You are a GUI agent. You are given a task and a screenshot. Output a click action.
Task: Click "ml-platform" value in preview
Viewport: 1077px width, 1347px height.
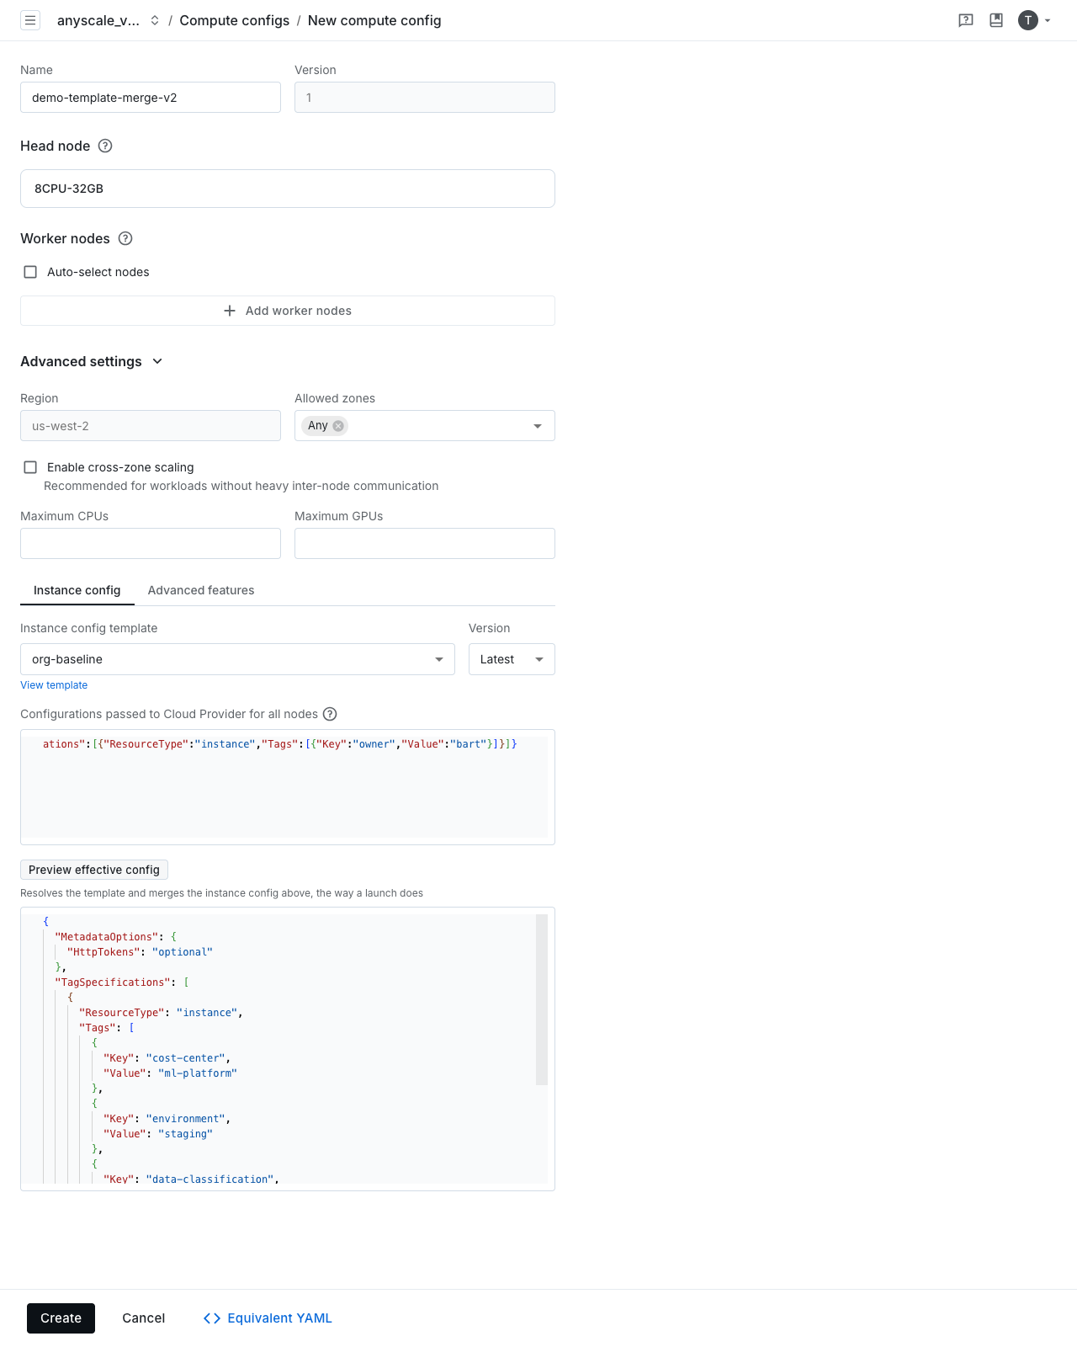point(198,1073)
